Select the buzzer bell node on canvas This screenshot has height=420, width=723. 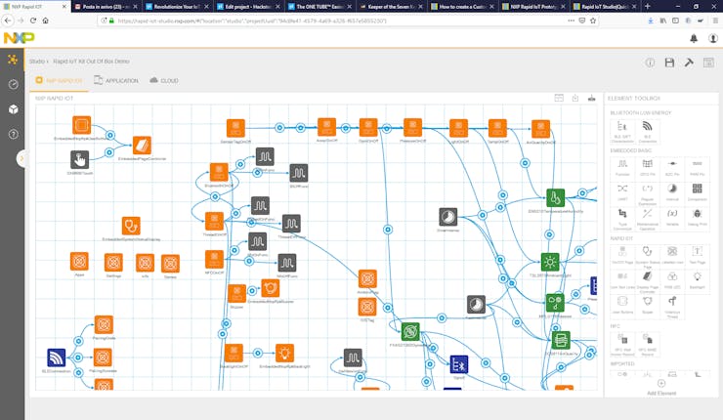271,288
